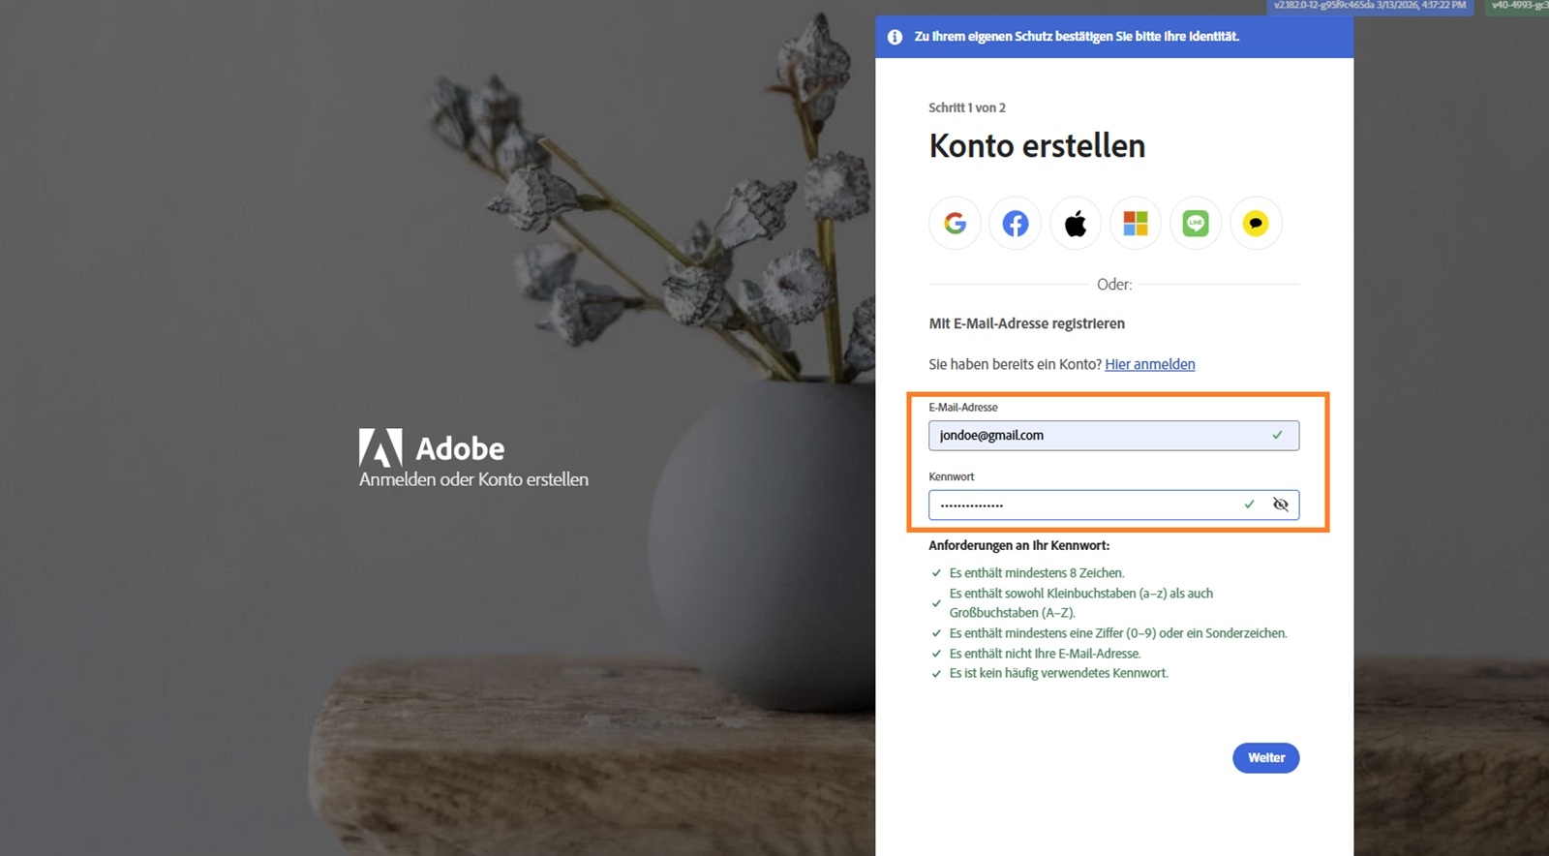This screenshot has height=856, width=1549.
Task: Click the "Schritt 1 von 2" step label
Action: click(966, 107)
